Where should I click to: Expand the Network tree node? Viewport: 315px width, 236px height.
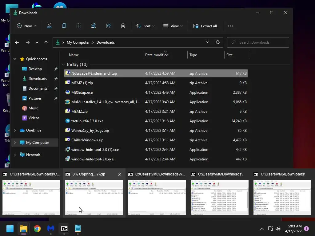[x=15, y=155]
